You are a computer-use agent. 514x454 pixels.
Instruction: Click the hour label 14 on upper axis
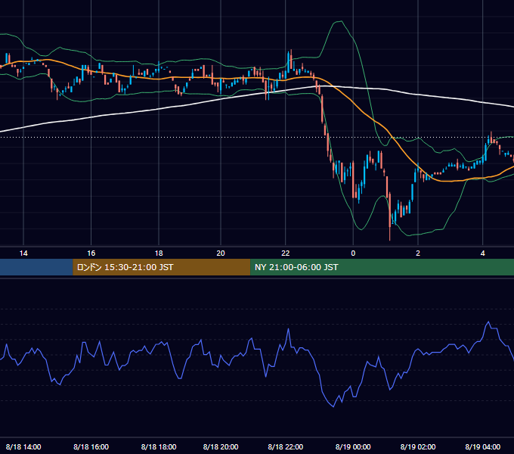coord(23,253)
